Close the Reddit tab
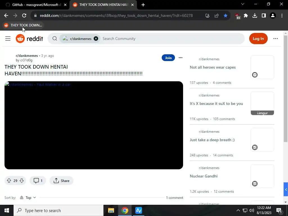Viewport: 288px width, 216px height. (x=132, y=5)
